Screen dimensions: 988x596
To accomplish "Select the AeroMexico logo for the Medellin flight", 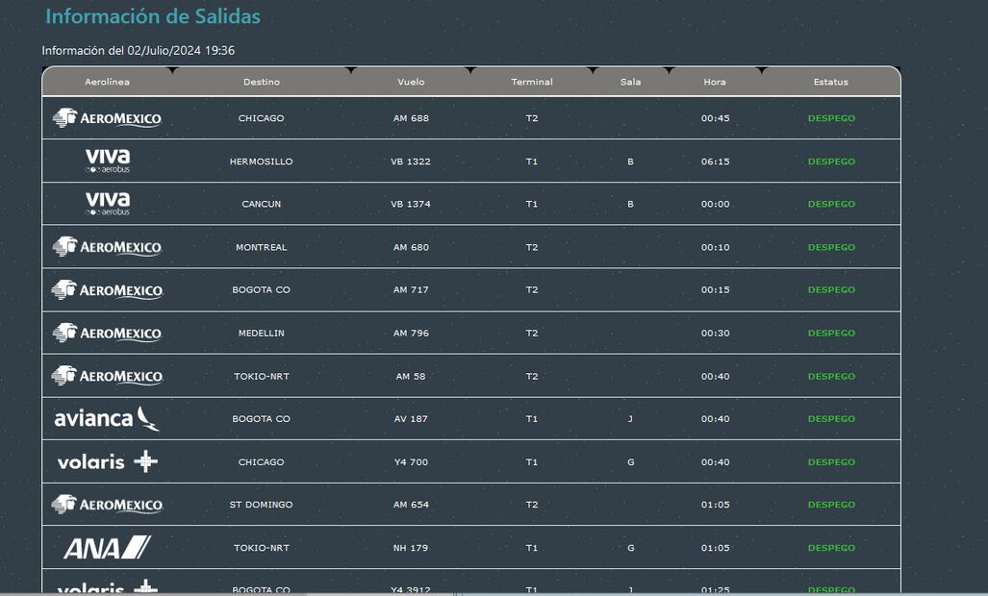I will pyautogui.click(x=107, y=333).
